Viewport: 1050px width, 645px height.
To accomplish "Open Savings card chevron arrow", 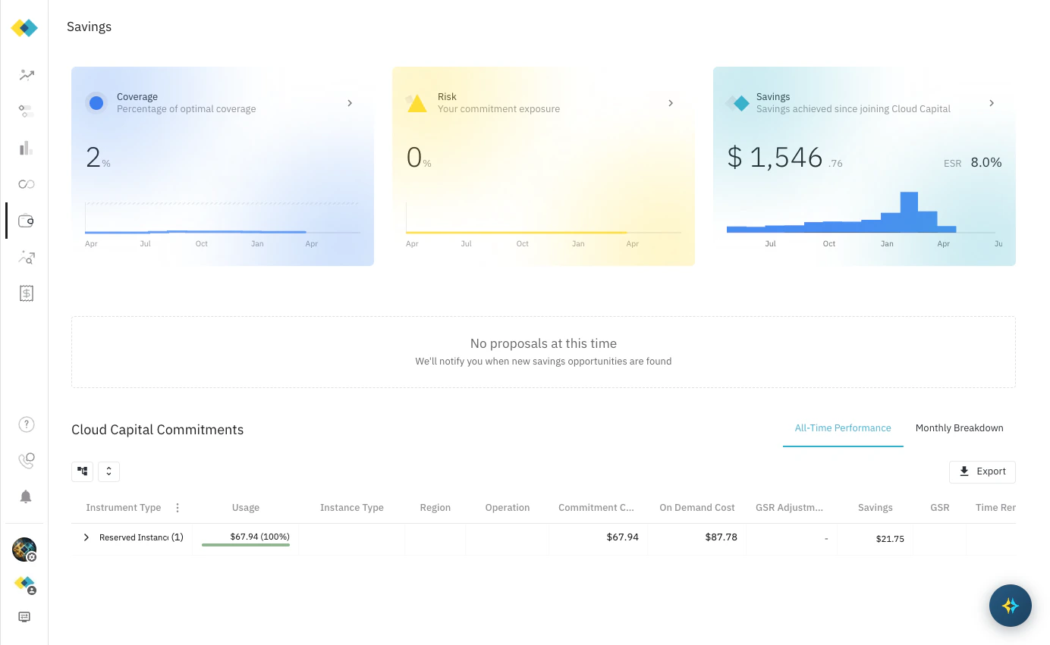I will 992,103.
